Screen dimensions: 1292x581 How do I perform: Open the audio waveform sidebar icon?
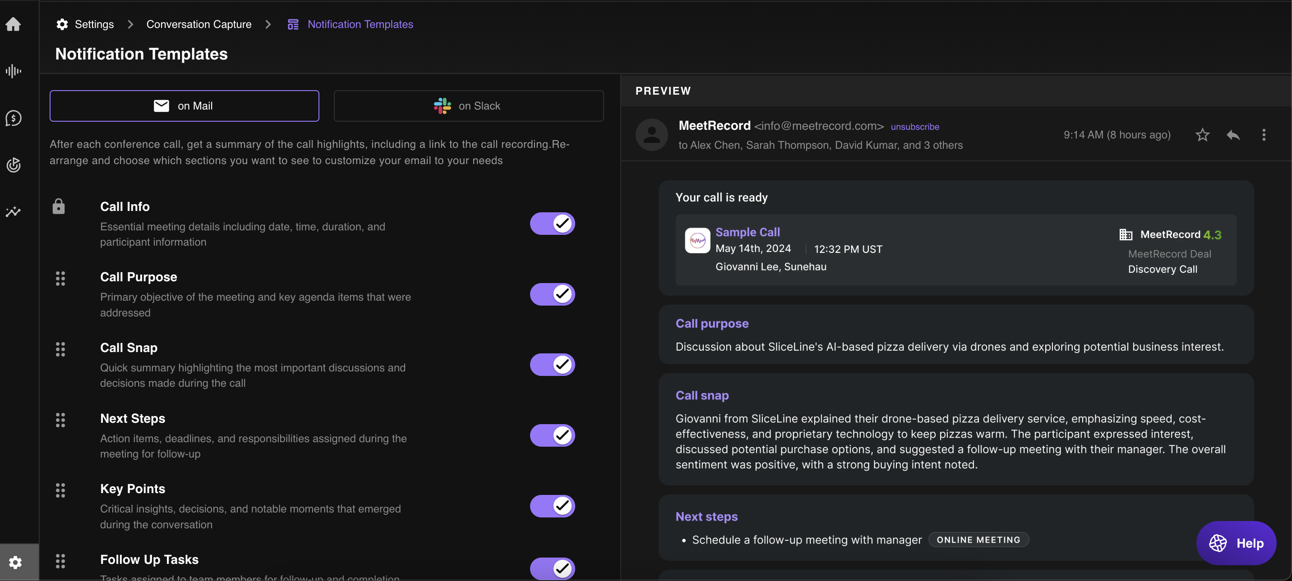(14, 71)
